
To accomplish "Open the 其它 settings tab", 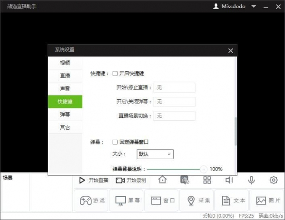I will pos(65,127).
